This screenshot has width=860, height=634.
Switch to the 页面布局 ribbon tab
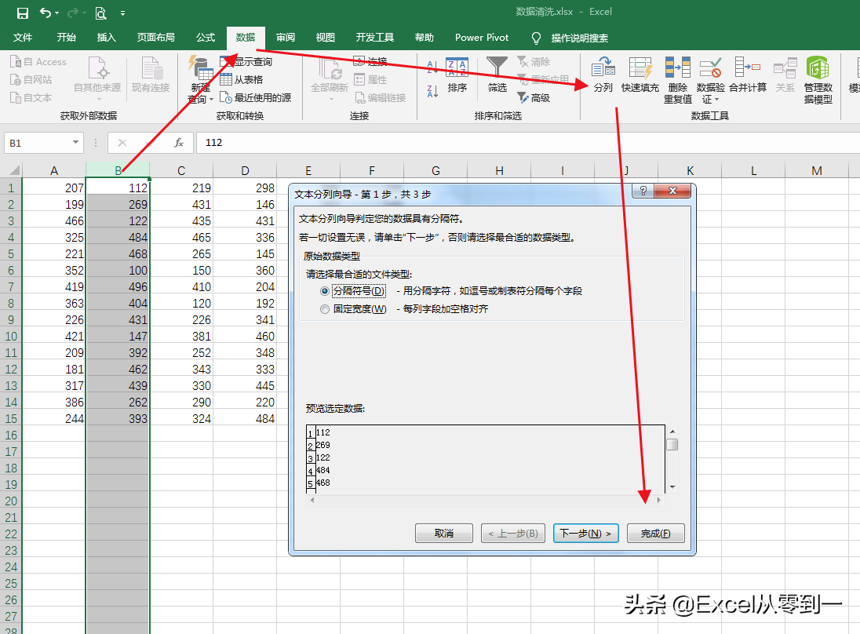(x=156, y=38)
